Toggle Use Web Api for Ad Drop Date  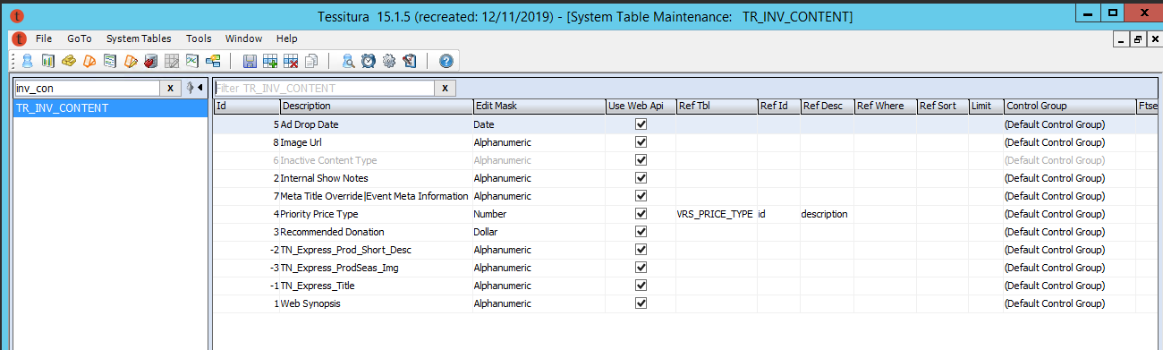641,124
